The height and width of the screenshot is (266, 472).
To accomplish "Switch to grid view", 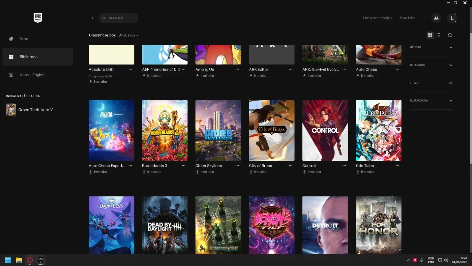I will (430, 35).
